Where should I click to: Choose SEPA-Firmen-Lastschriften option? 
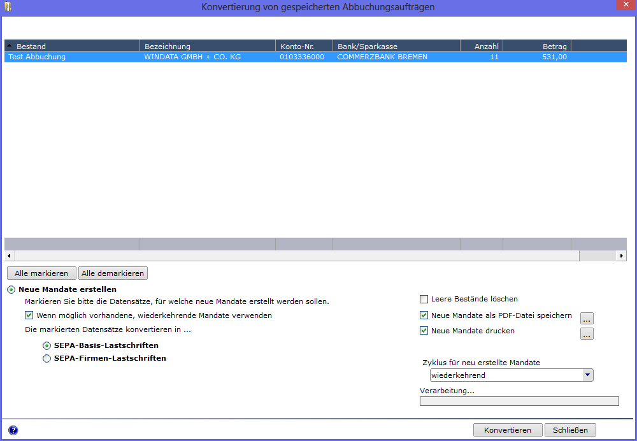[x=47, y=359]
